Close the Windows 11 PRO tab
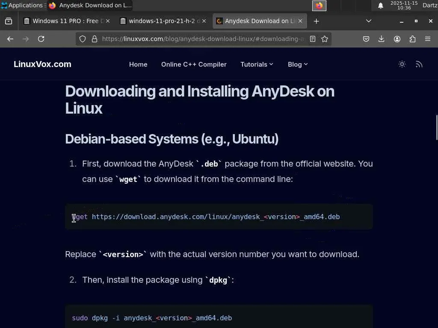438x328 pixels. [x=108, y=21]
